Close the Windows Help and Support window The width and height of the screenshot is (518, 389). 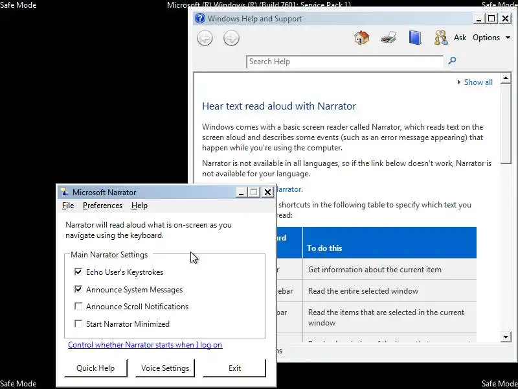click(x=505, y=19)
